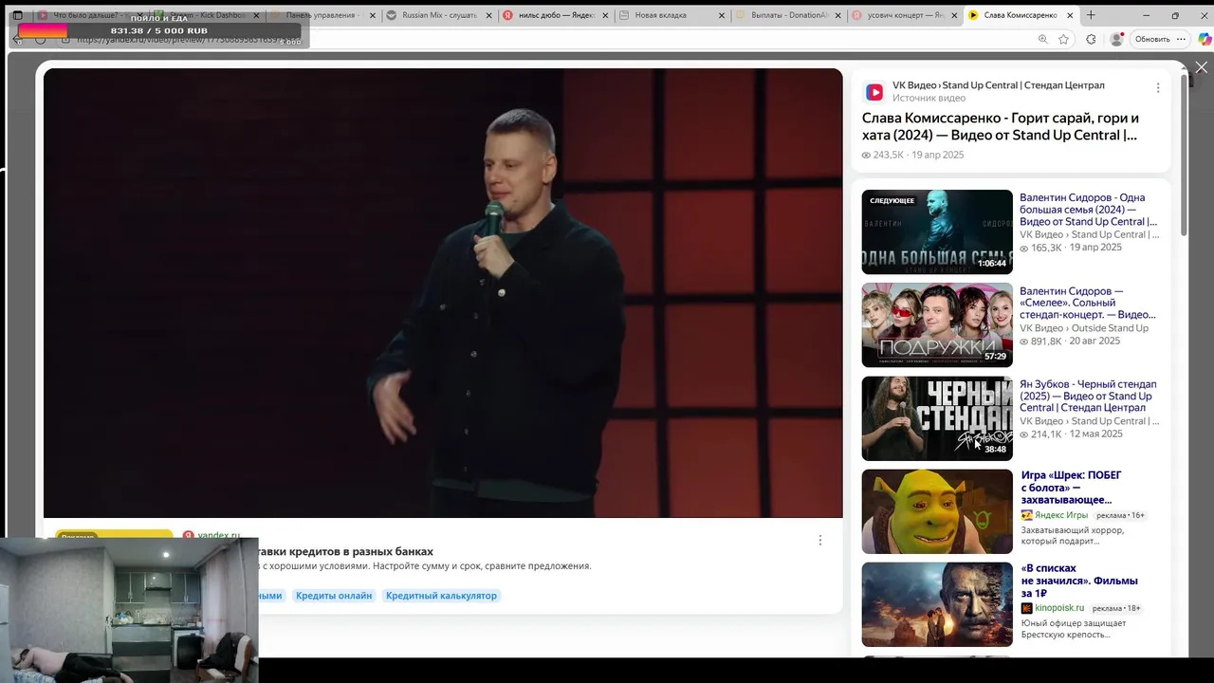Click the 243,5K view count under the title

click(882, 155)
